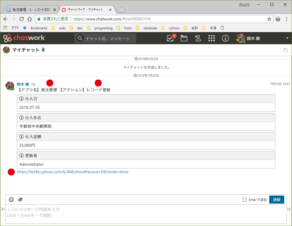
Task: Collapse the right sidebar panel arrow
Action: [289, 209]
